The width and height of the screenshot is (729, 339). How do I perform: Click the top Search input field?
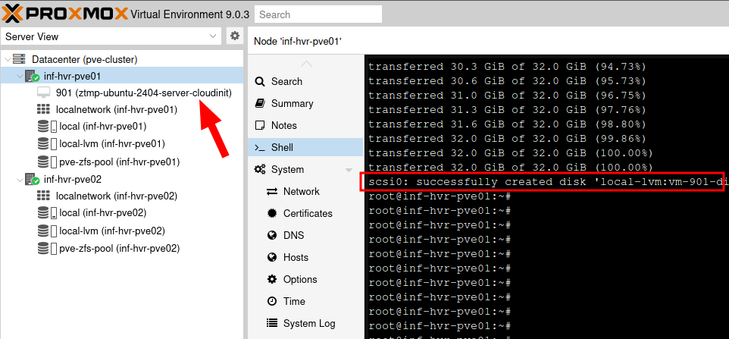coord(318,14)
